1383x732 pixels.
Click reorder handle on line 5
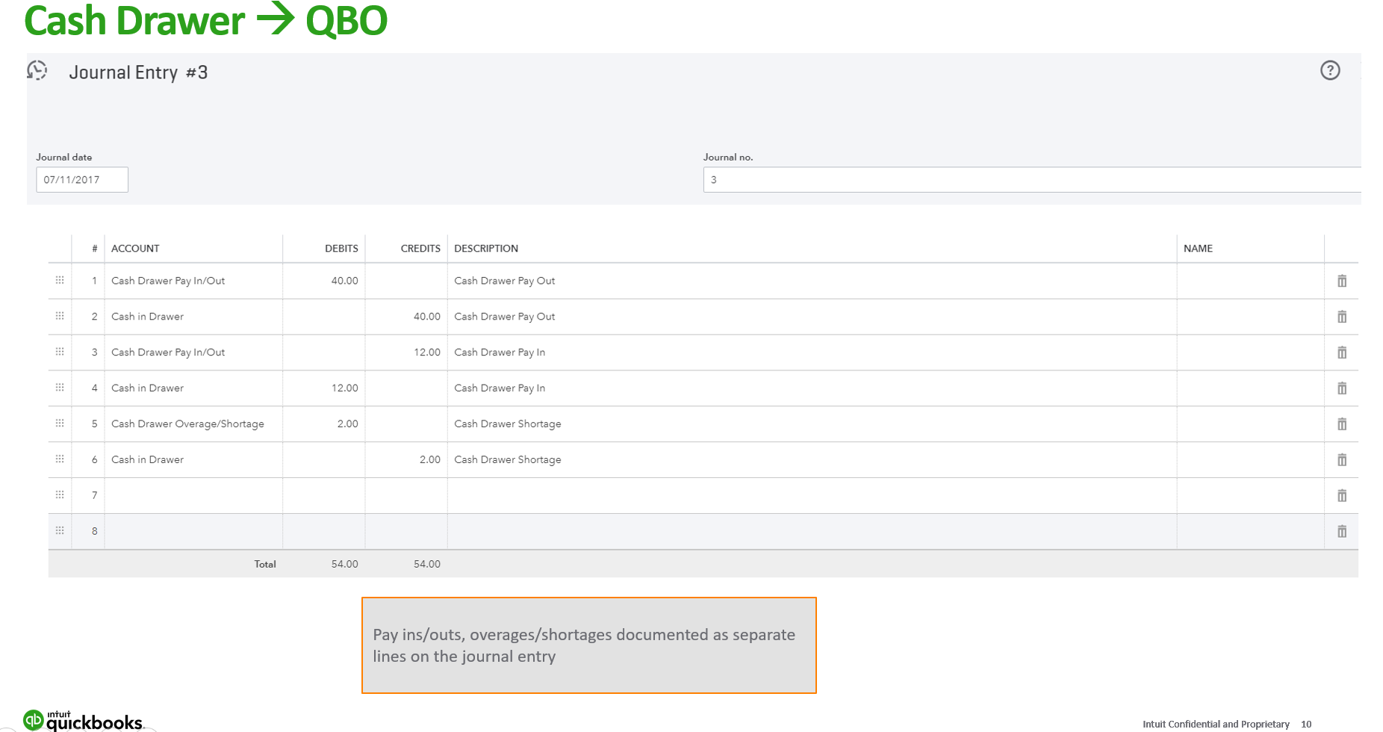pyautogui.click(x=60, y=424)
